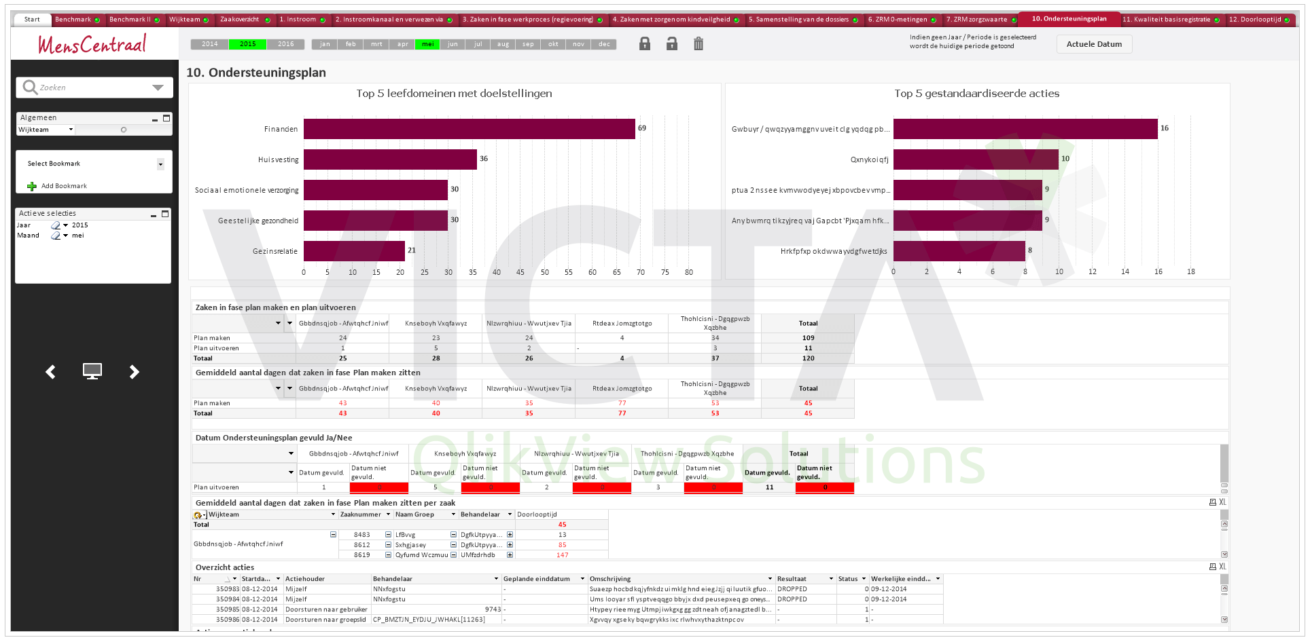Open the Geplande einddatum column dropdown

tap(582, 579)
